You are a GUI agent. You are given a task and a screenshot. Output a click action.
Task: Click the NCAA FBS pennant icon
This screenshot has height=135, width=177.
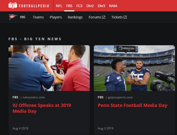point(13,17)
